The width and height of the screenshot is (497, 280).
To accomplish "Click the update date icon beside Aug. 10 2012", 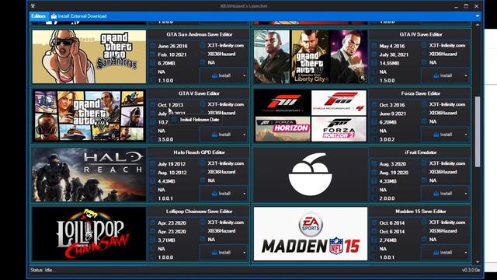I will pos(153,173).
